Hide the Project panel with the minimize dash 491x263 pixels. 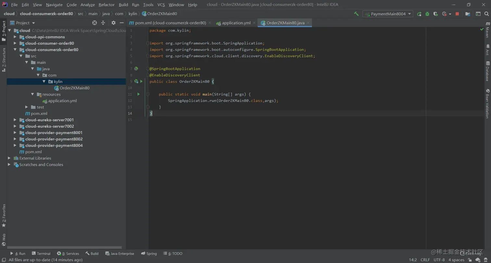click(122, 23)
